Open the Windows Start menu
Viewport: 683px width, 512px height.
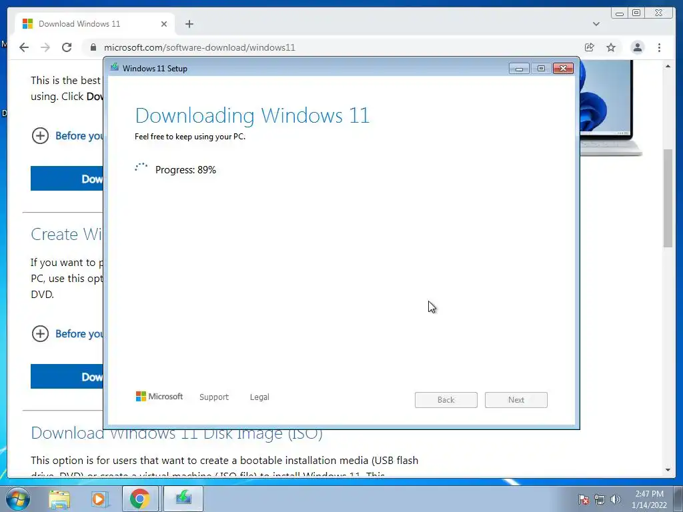(18, 499)
